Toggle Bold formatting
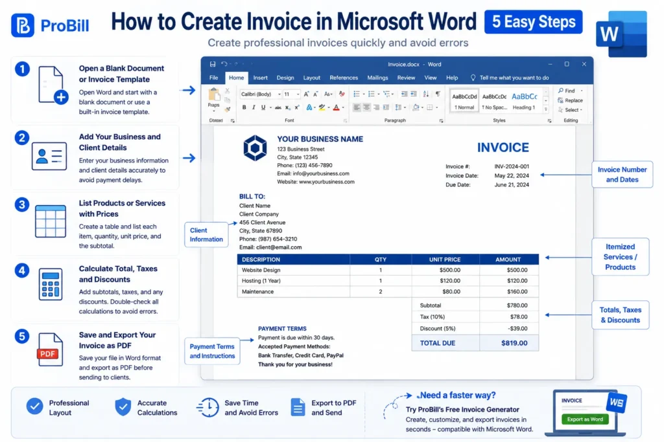Image resolution: width=664 pixels, height=442 pixels. click(x=244, y=107)
